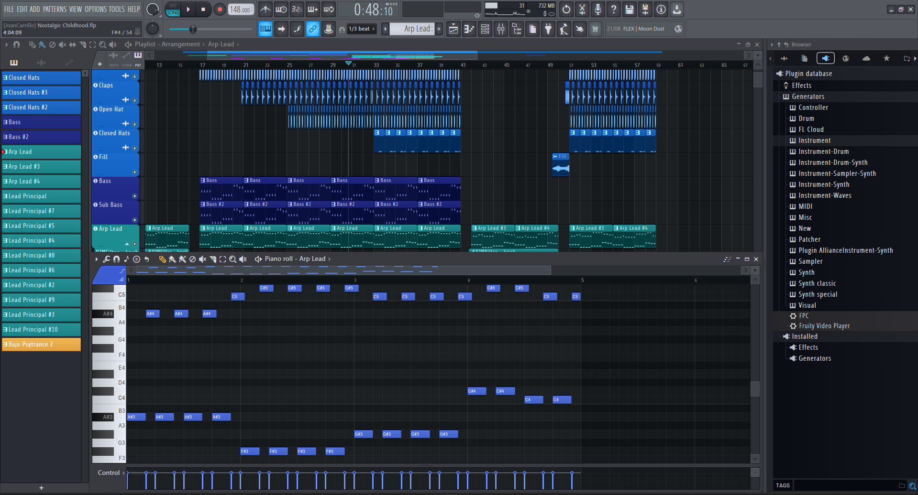Open the OPTIONS menu
This screenshot has width=918, height=495.
click(x=96, y=9)
